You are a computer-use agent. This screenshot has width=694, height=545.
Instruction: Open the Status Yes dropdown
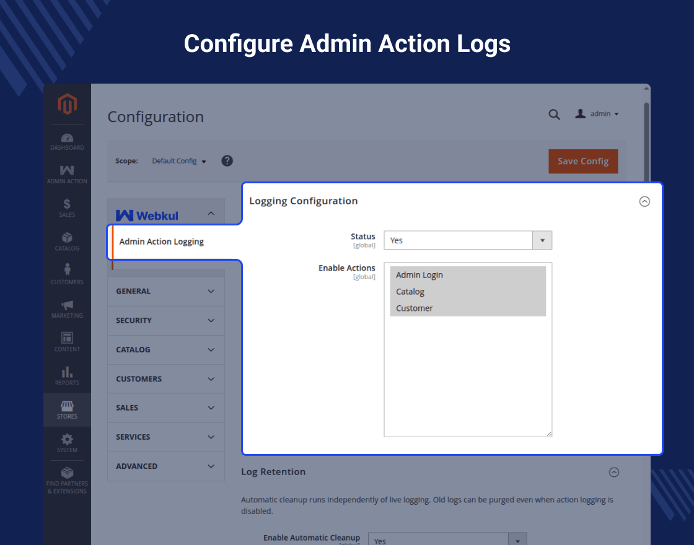(x=468, y=240)
